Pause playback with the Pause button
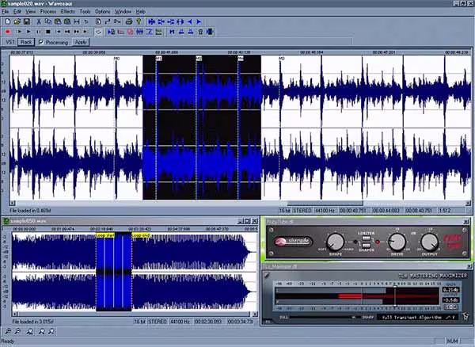475x347 pixels. point(39,32)
